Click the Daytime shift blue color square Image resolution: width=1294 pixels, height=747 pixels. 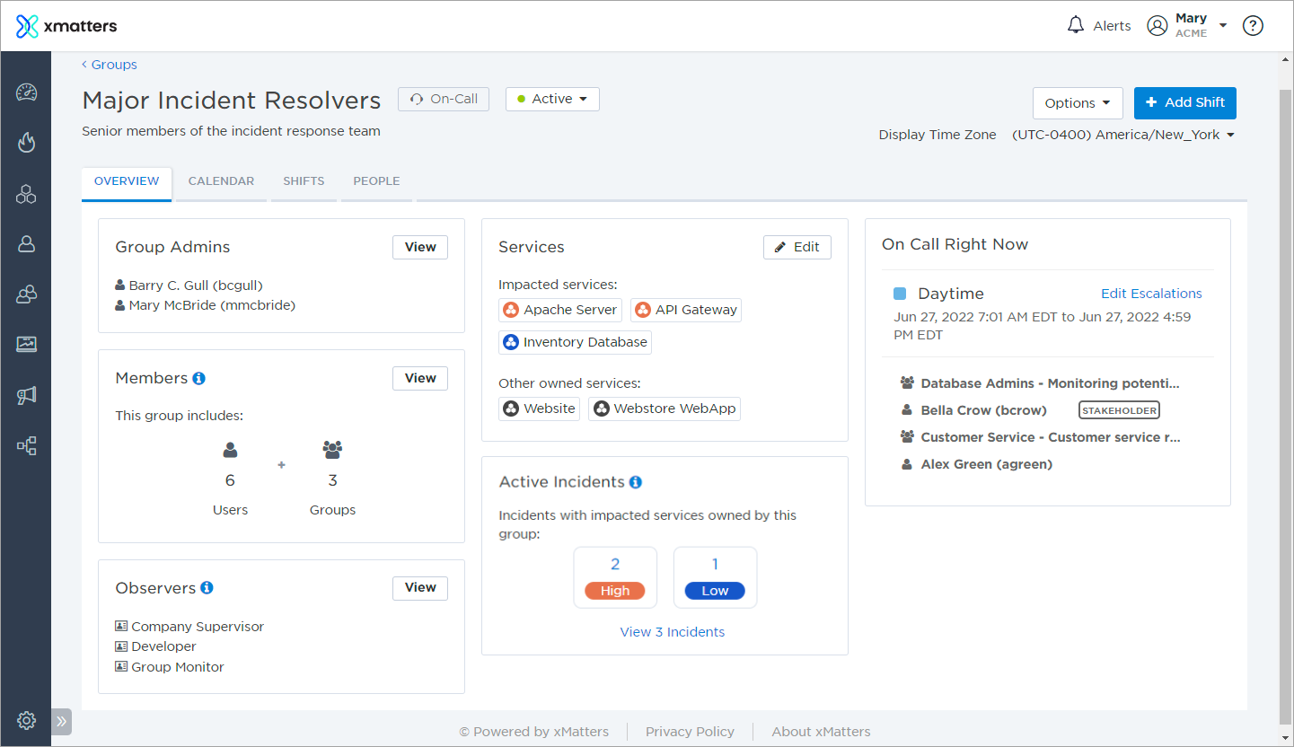[900, 294]
